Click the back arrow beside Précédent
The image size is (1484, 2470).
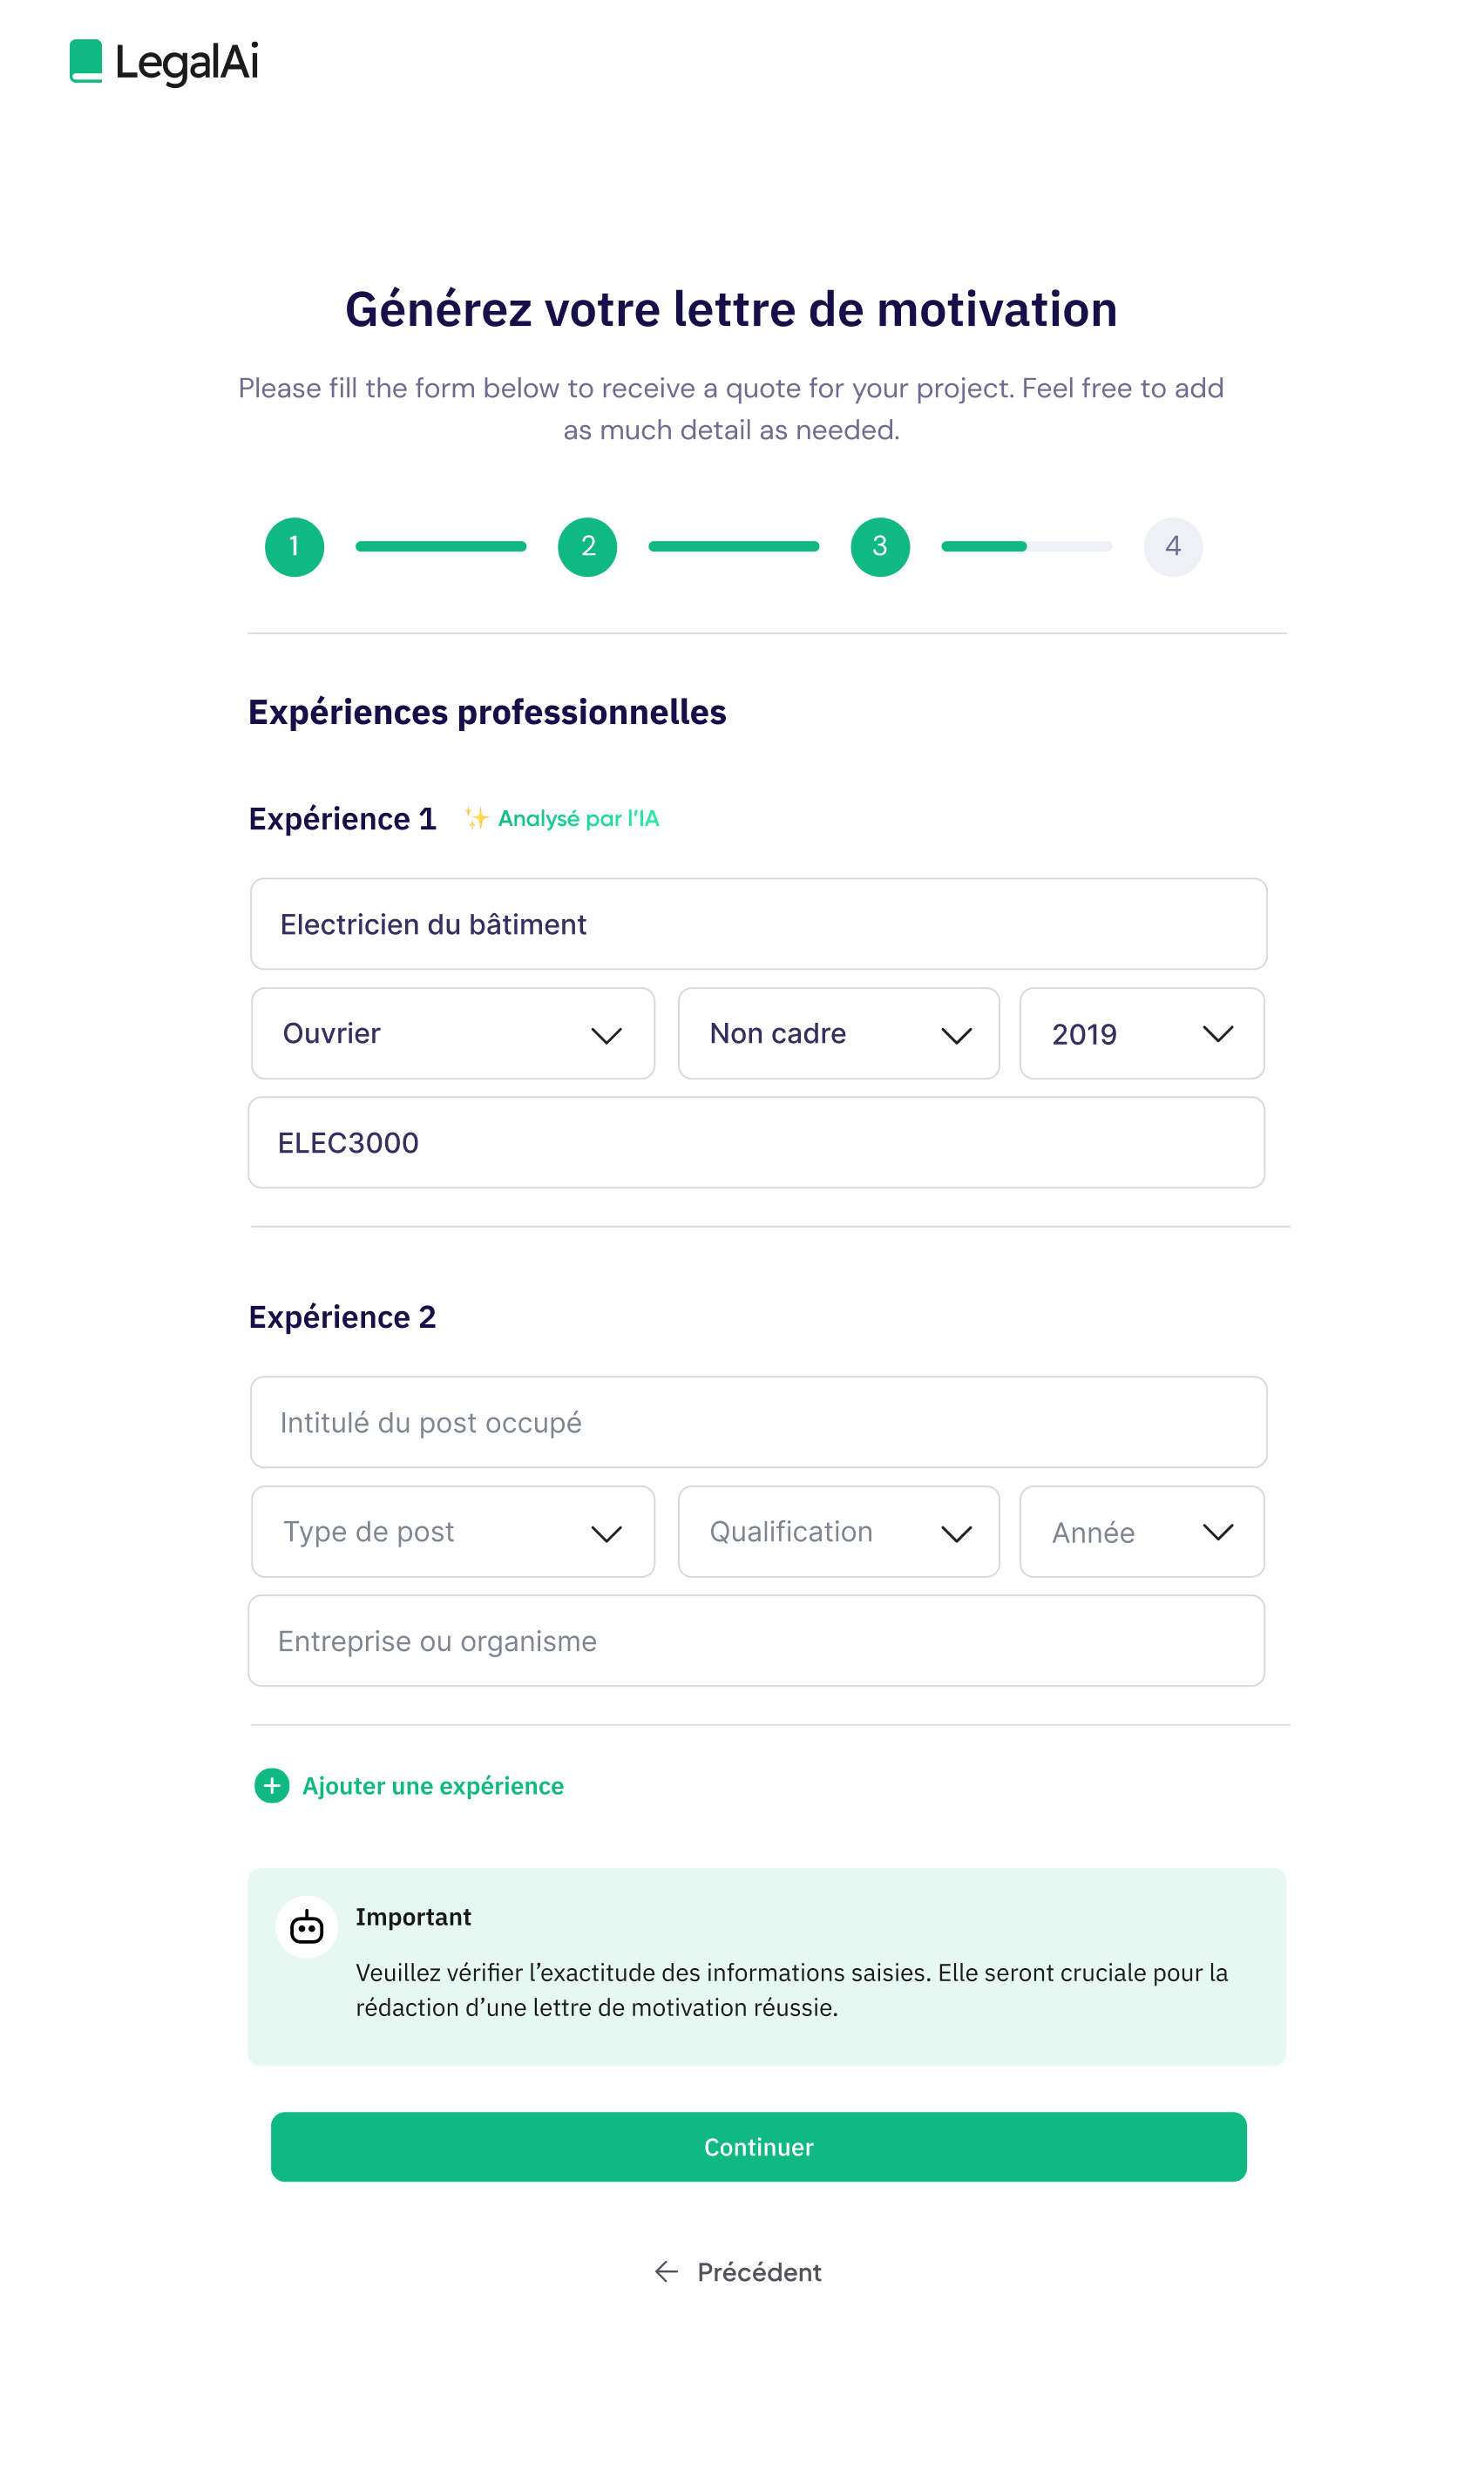coord(666,2271)
